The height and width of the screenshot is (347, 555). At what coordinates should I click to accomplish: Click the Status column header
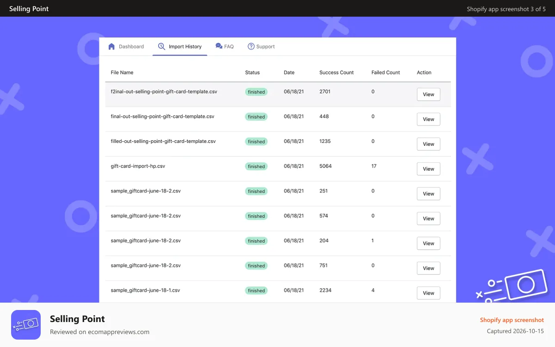253,73
